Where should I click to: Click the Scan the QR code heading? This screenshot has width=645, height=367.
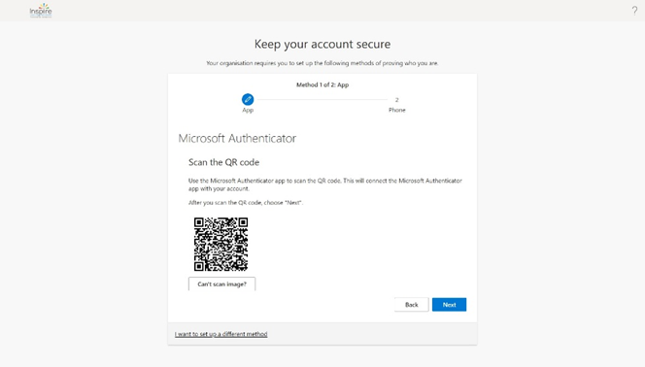point(223,162)
